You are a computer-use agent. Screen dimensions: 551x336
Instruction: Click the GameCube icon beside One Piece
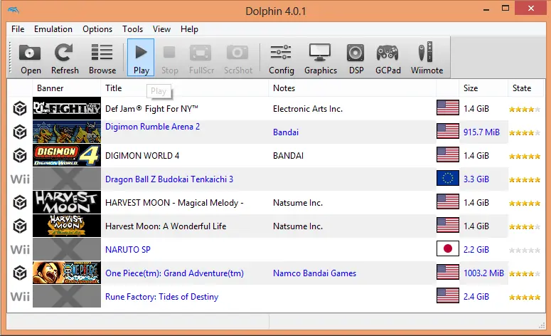[20, 273]
